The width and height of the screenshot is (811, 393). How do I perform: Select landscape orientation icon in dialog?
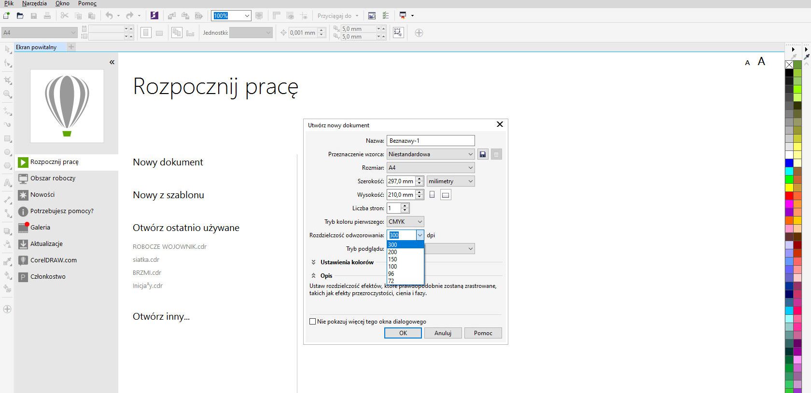coord(446,195)
